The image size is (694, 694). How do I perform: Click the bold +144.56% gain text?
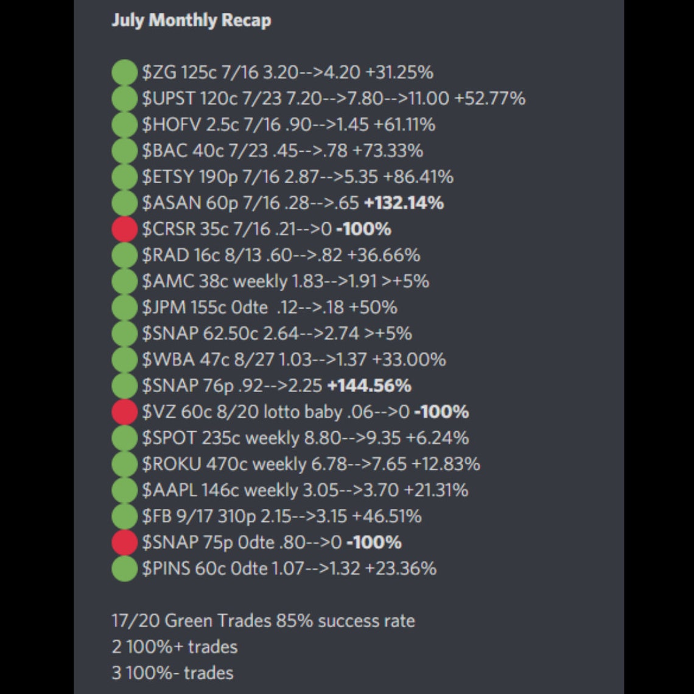[x=369, y=385]
